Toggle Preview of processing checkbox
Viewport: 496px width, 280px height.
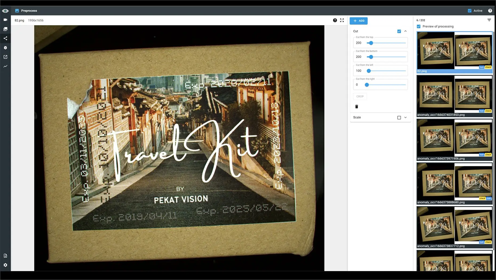point(419,26)
